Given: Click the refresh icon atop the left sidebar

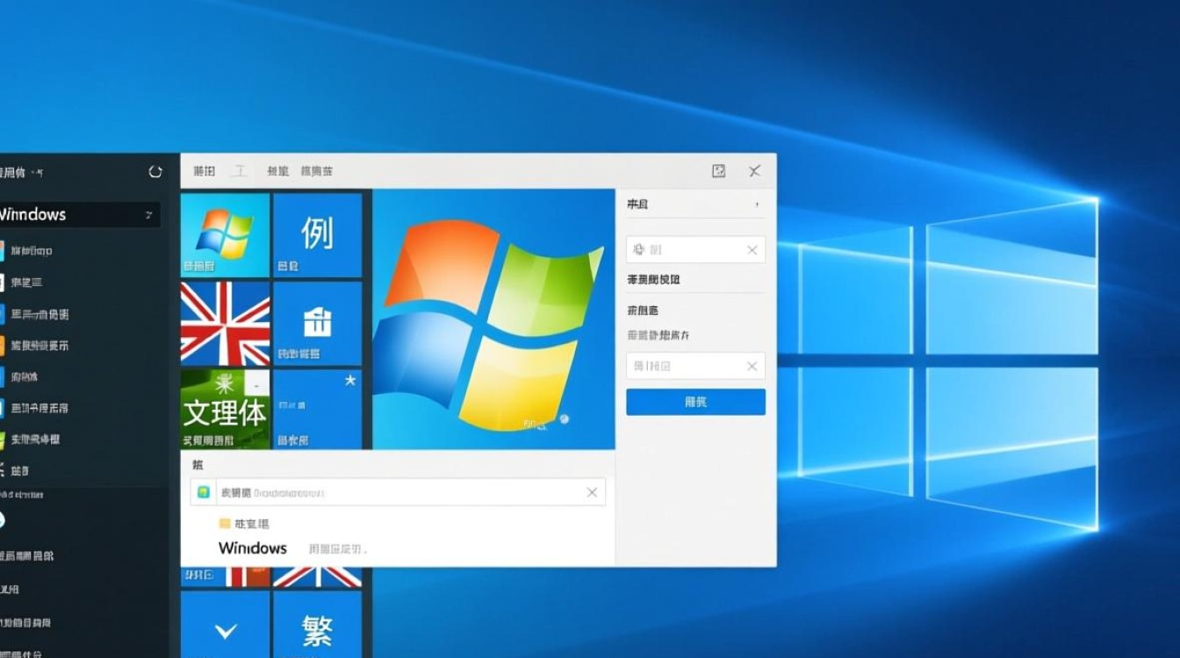Looking at the screenshot, I should (x=156, y=173).
